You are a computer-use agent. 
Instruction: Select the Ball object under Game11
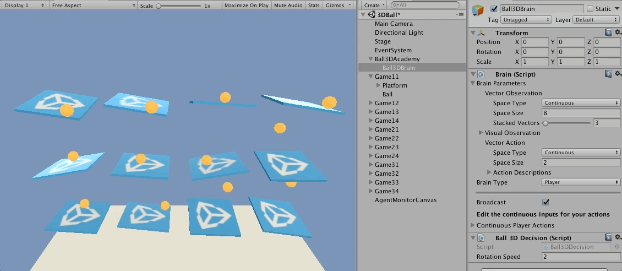tap(388, 94)
